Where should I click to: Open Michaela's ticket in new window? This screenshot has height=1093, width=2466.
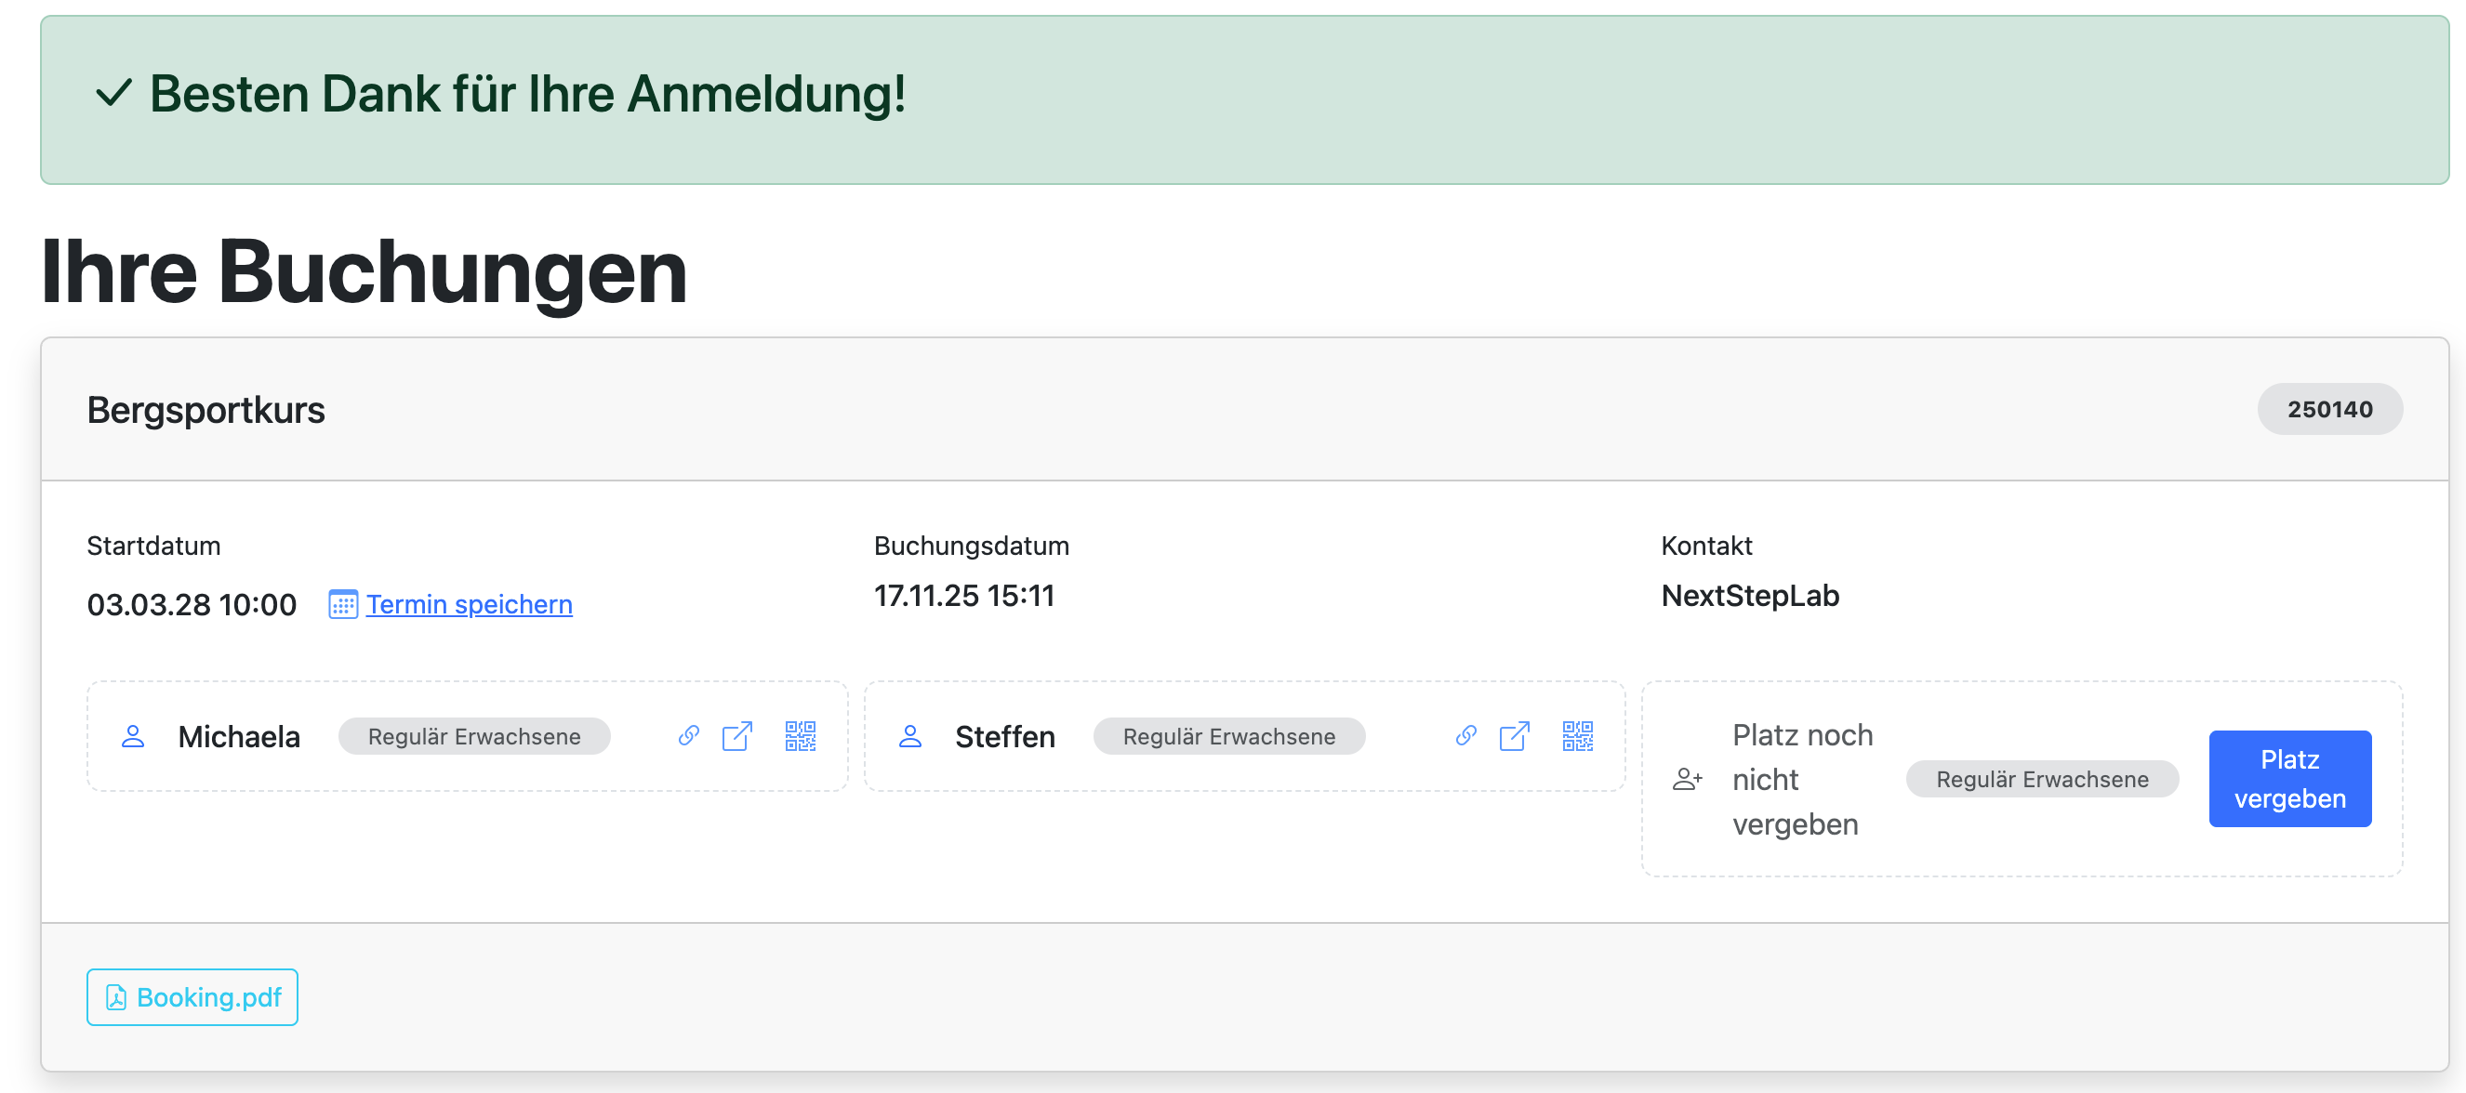736,735
